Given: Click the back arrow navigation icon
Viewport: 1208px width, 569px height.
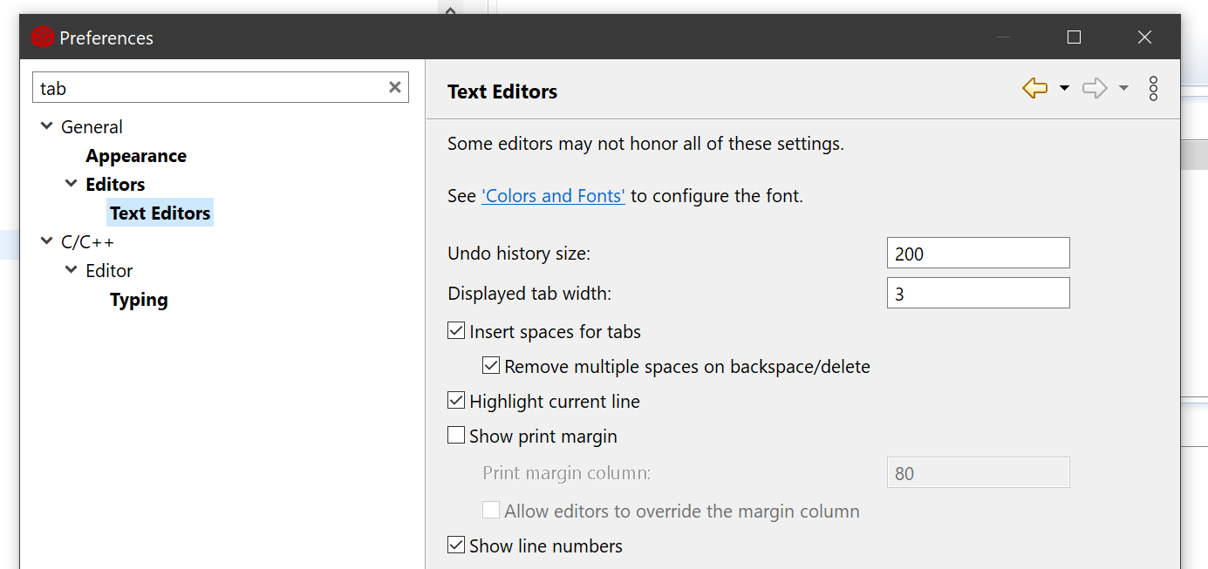Looking at the screenshot, I should 1034,88.
